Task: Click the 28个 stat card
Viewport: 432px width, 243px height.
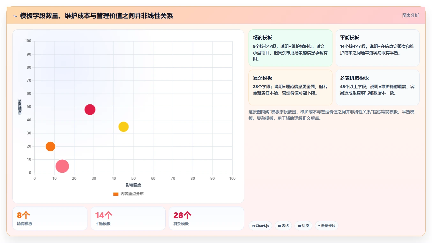Action: pyautogui.click(x=206, y=218)
